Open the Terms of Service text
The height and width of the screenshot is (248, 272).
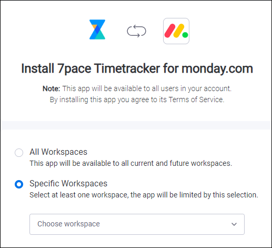pos(196,100)
